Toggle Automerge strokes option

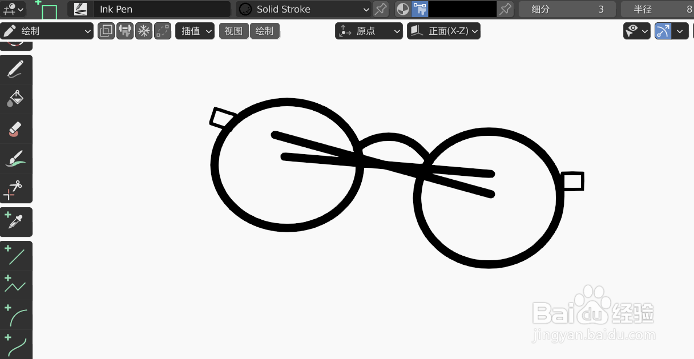tap(163, 31)
